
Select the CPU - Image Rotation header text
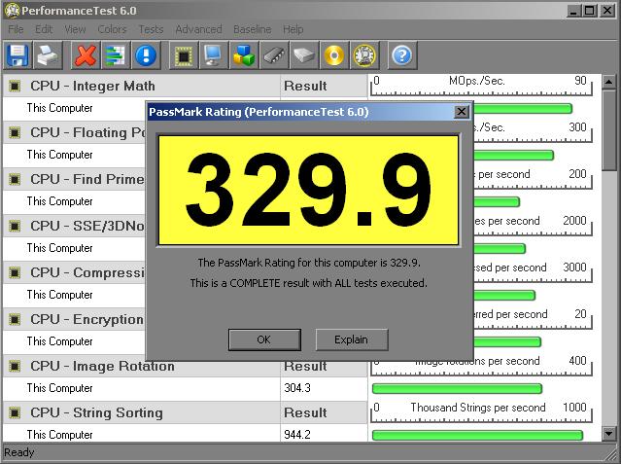point(102,366)
